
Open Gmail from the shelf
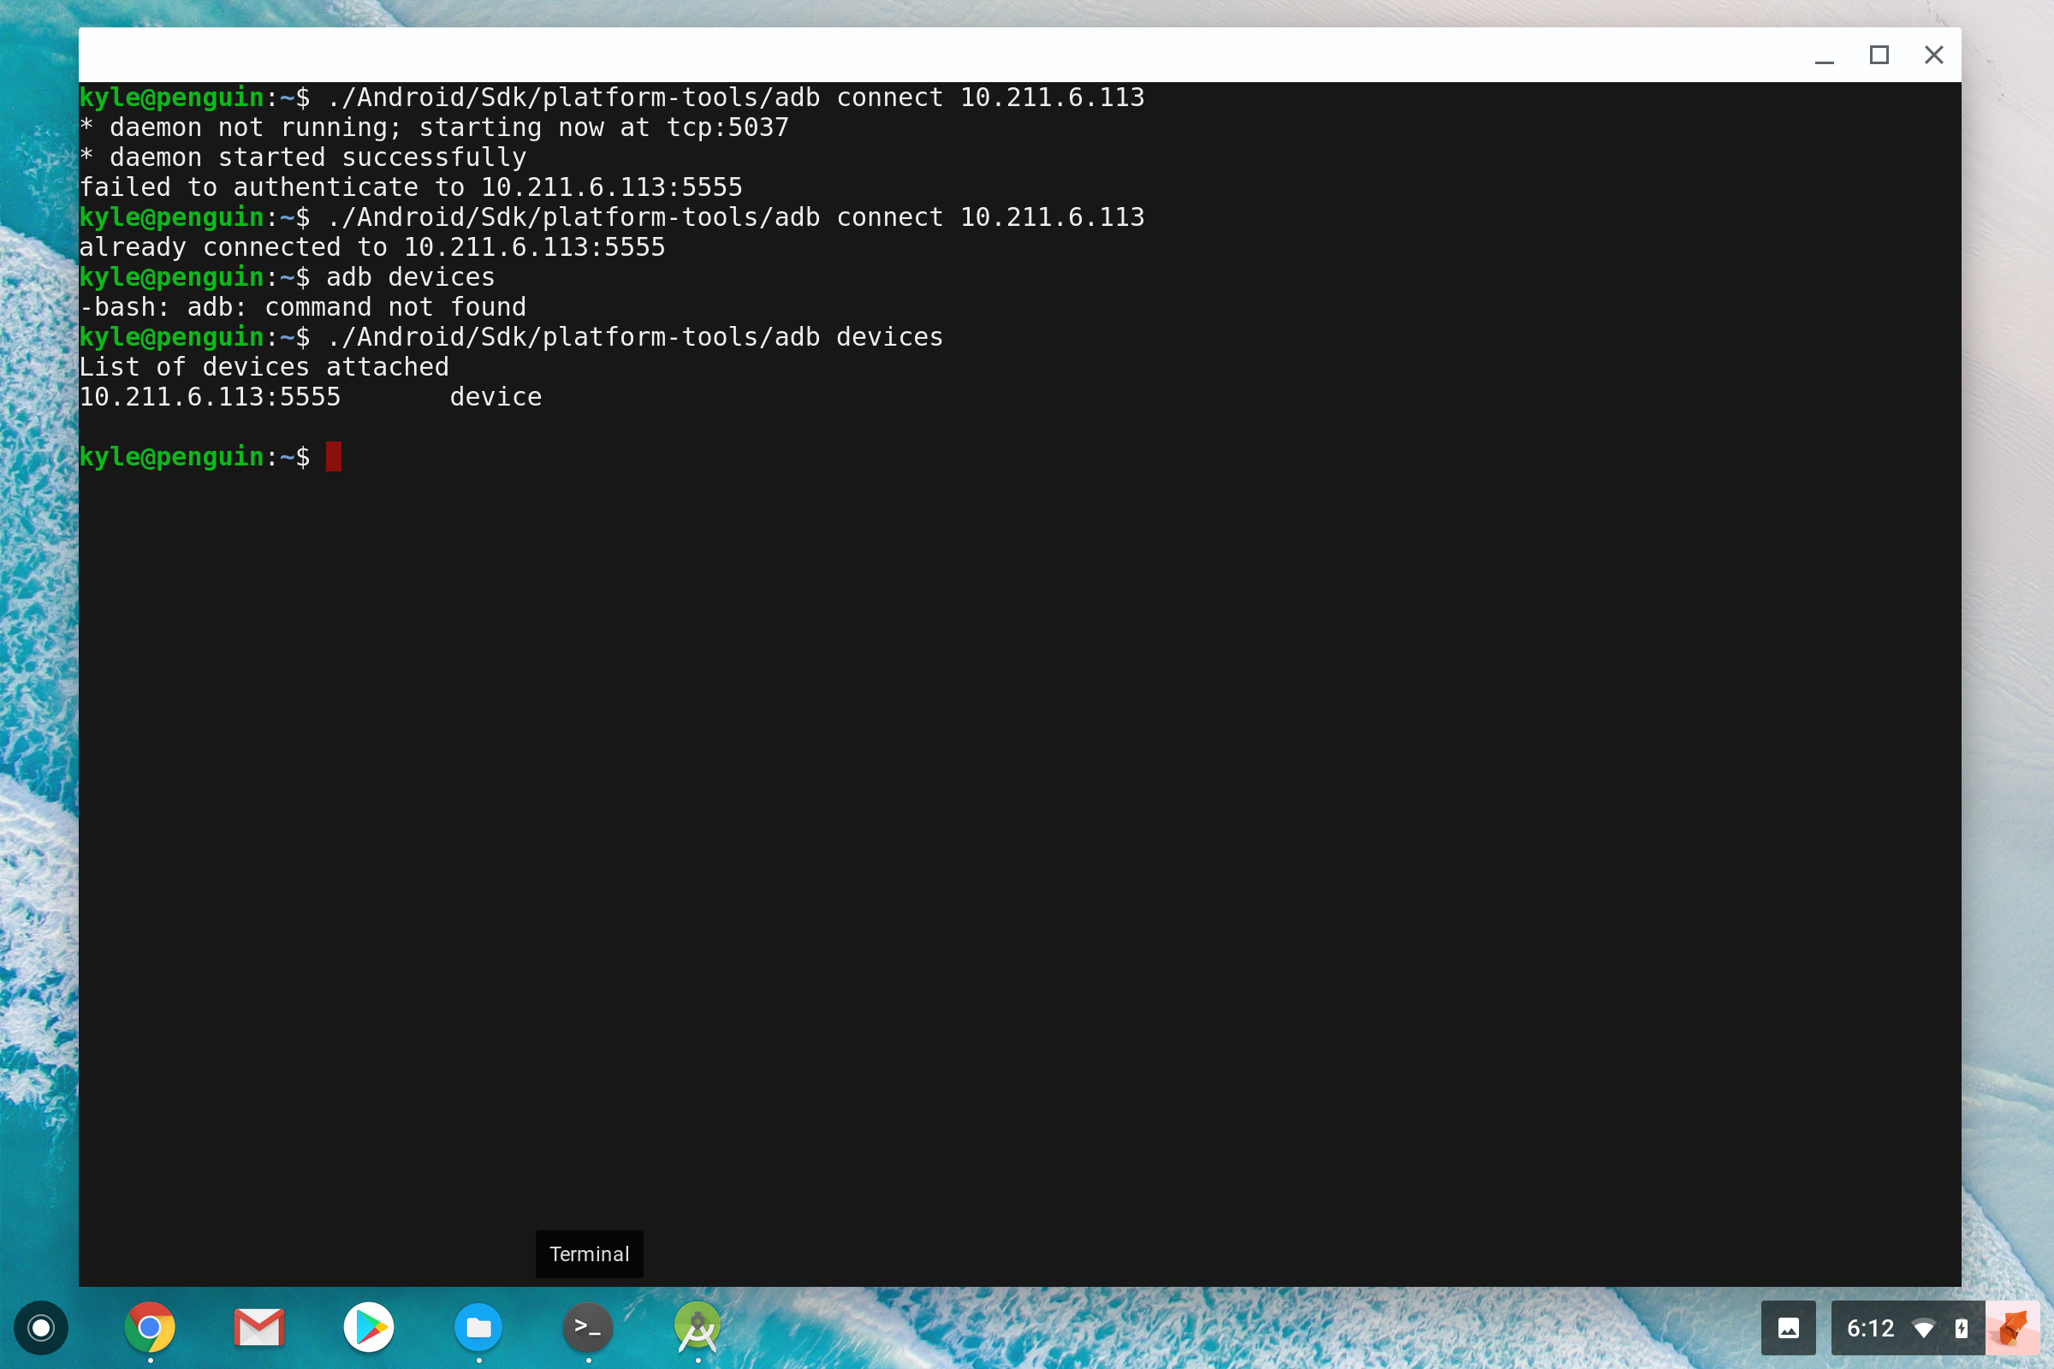258,1328
